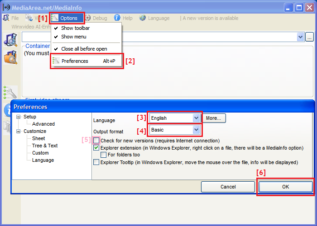Select Custom in preferences tree
The height and width of the screenshot is (226, 317).
tap(40, 153)
